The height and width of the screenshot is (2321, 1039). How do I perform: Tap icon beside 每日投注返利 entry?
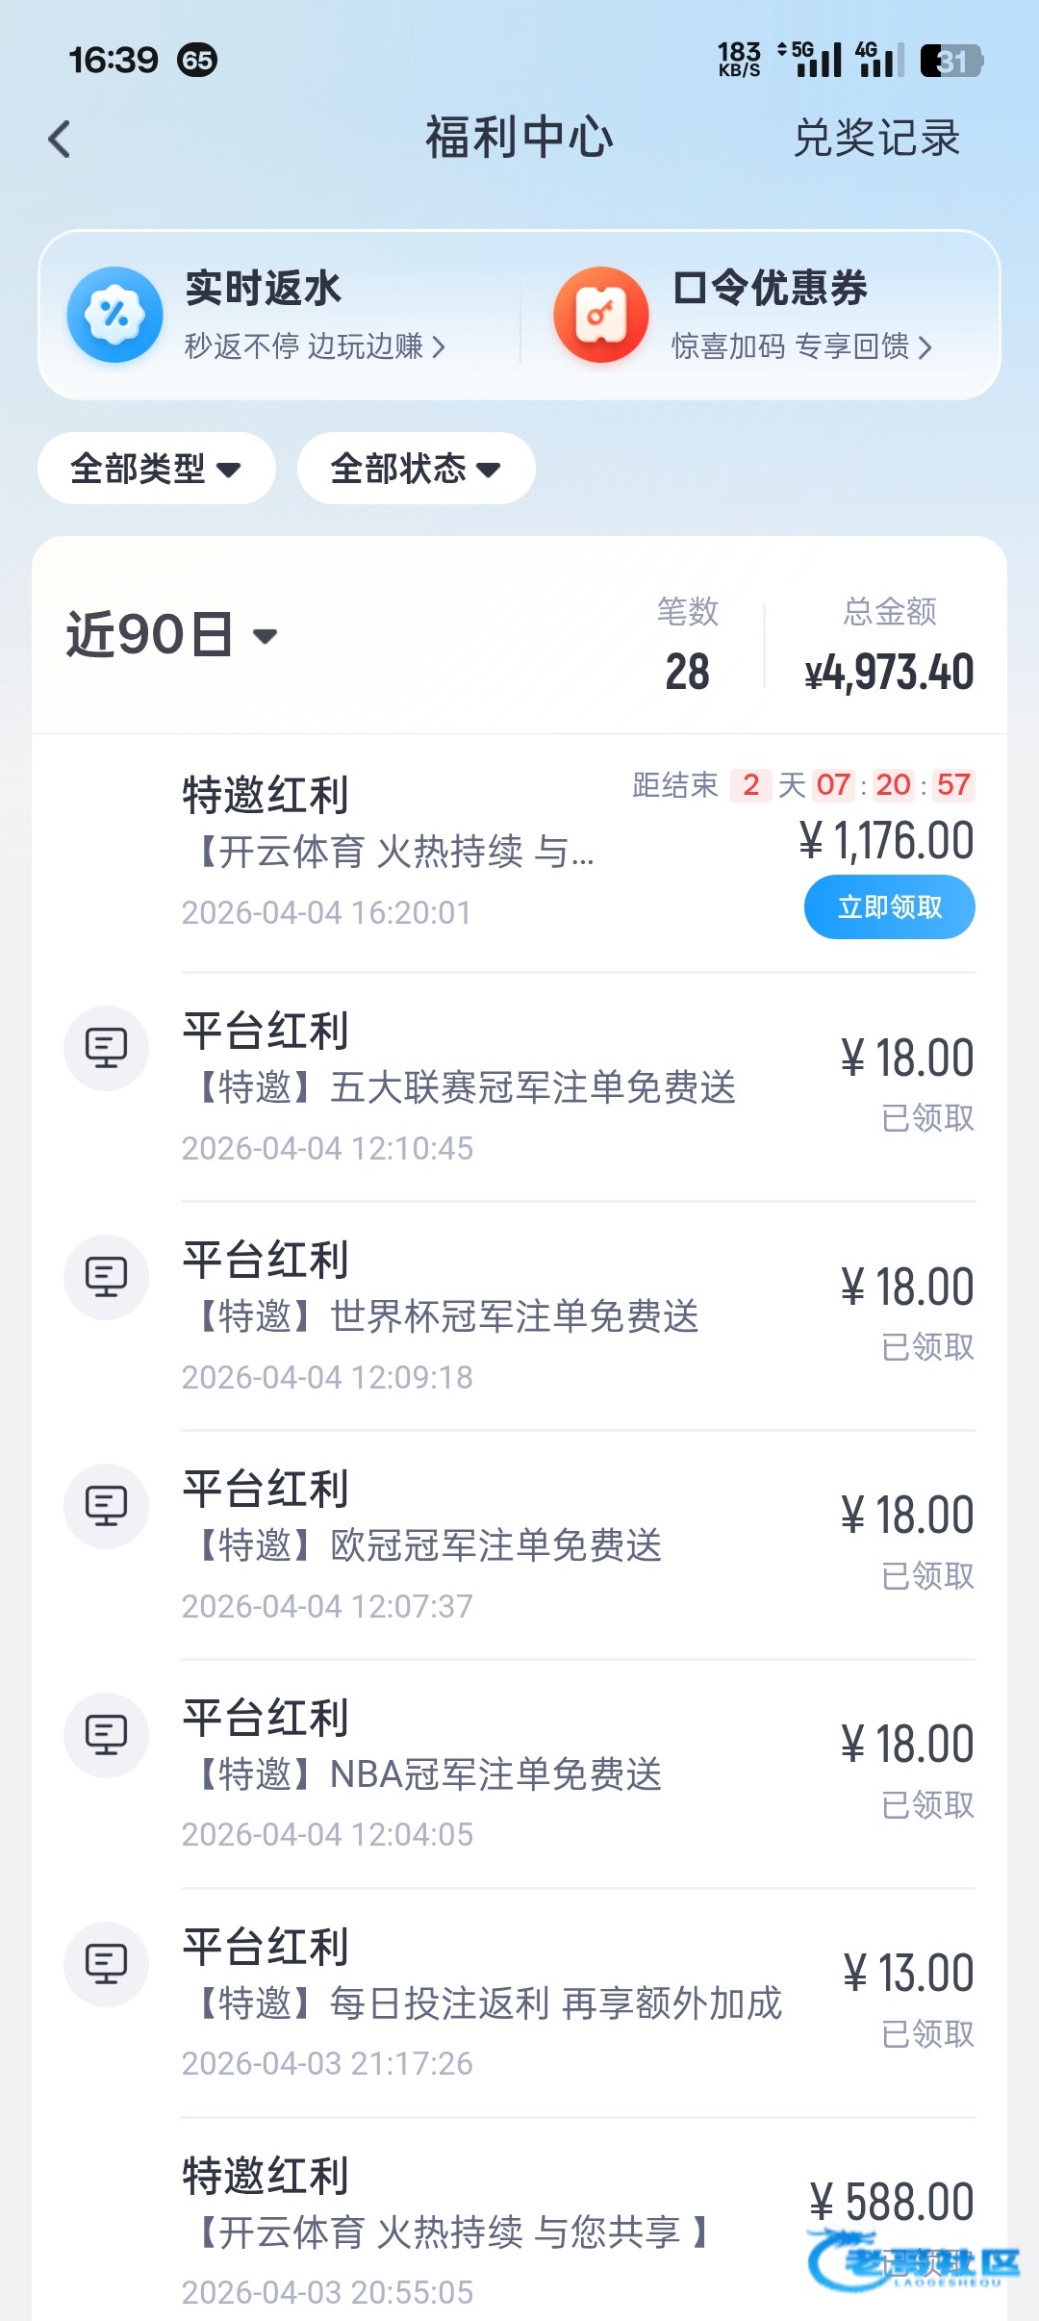coord(106,1964)
